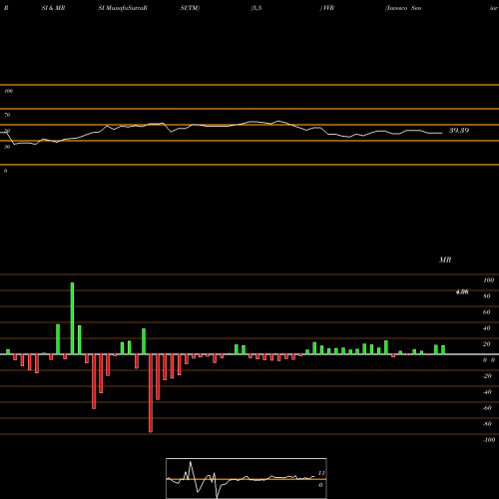
Task: Click the MR axis label -100
Action: click(489, 440)
